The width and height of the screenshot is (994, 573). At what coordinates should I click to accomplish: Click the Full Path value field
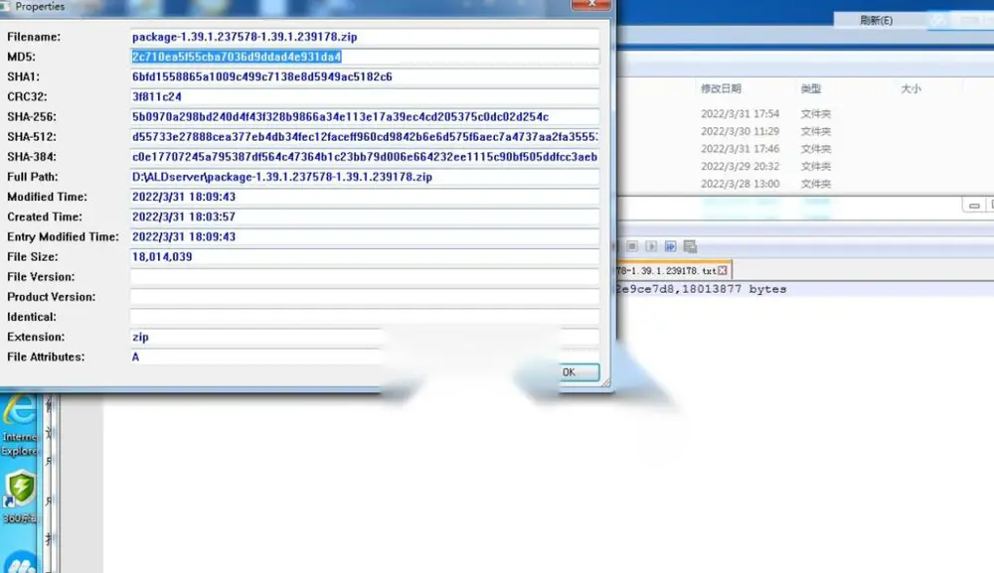point(365,178)
